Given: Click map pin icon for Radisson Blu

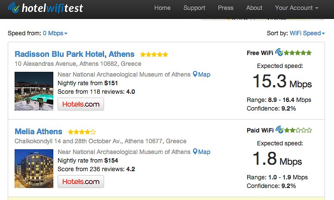Looking at the screenshot, I should [195, 74].
